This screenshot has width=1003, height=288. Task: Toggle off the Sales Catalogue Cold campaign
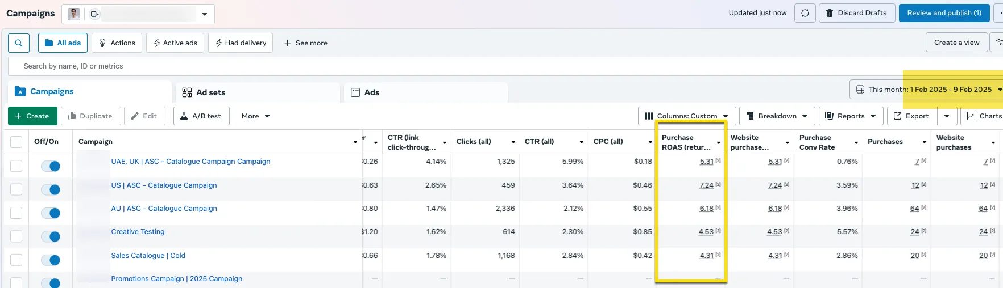point(51,260)
